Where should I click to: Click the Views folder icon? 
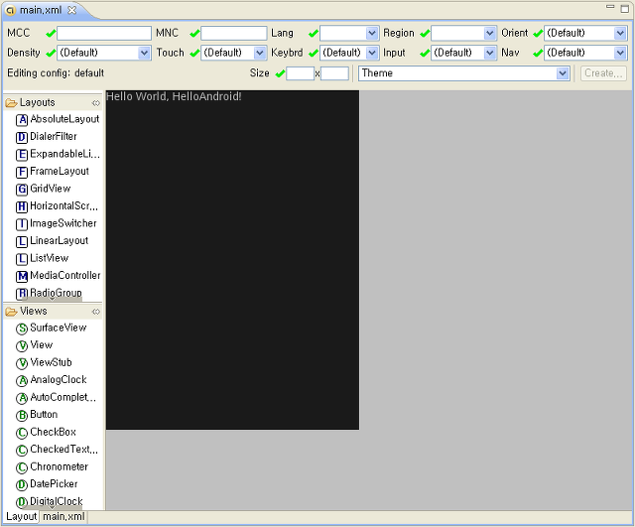point(11,312)
